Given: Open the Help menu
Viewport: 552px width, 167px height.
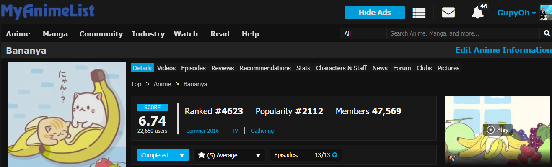Looking at the screenshot, I should (250, 34).
